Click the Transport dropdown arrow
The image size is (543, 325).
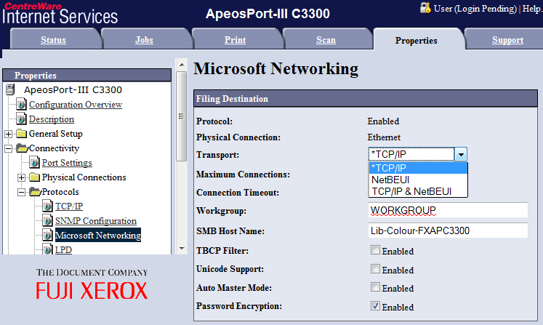461,154
